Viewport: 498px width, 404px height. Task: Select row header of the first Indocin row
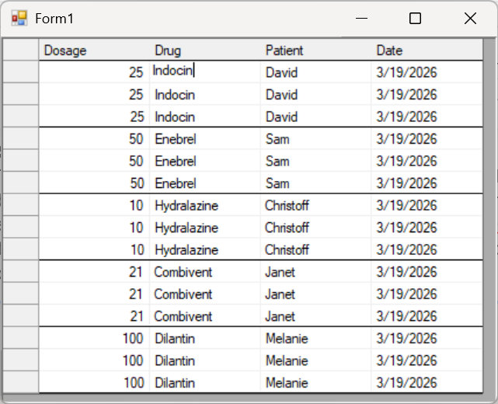(21, 72)
